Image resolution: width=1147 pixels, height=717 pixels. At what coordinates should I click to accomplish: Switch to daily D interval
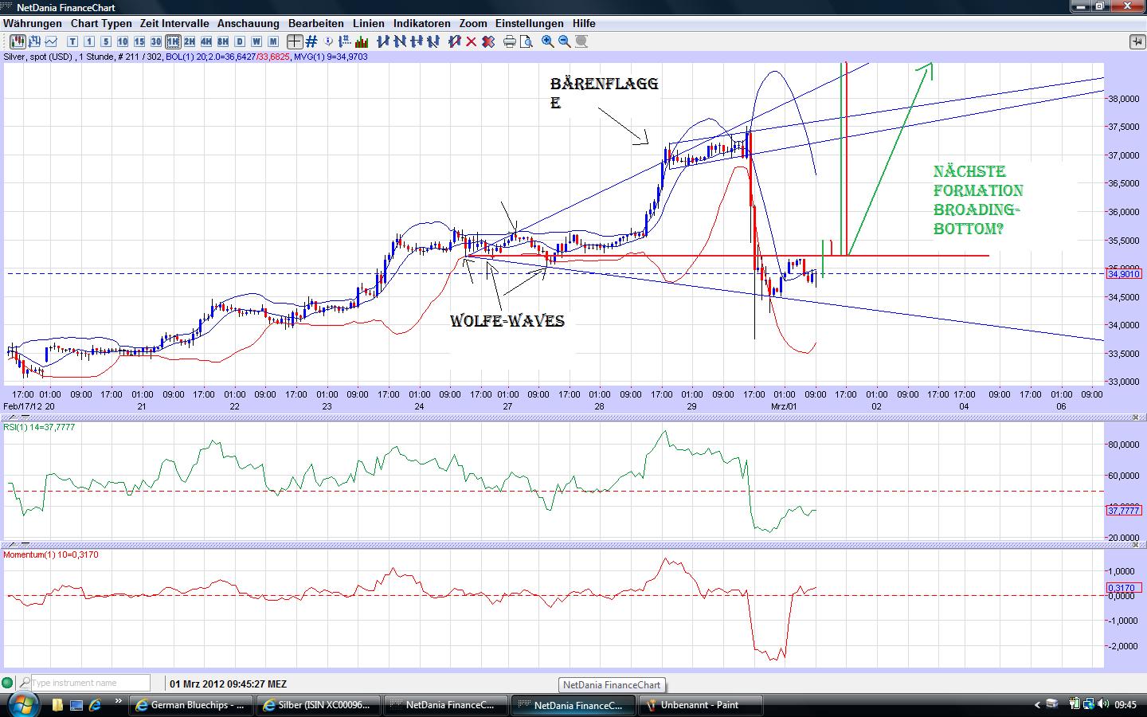point(240,41)
